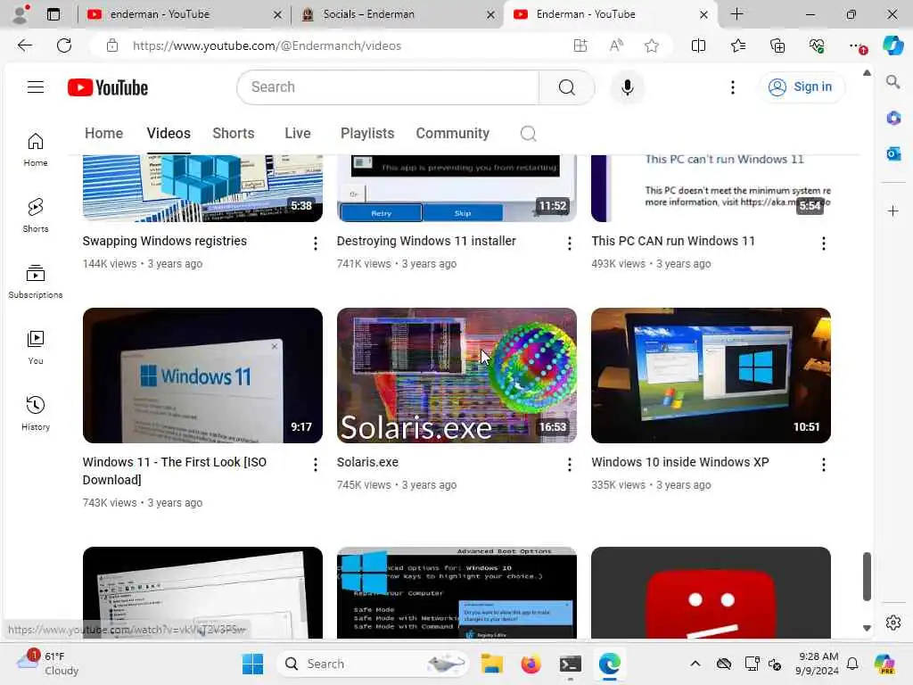
Task: Click the YouTube logo
Action: pyautogui.click(x=108, y=87)
